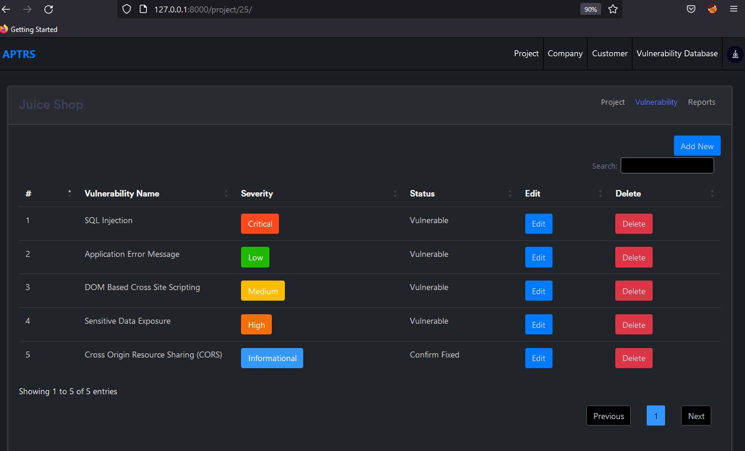
Task: Open the Project top navigation item
Action: click(526, 53)
